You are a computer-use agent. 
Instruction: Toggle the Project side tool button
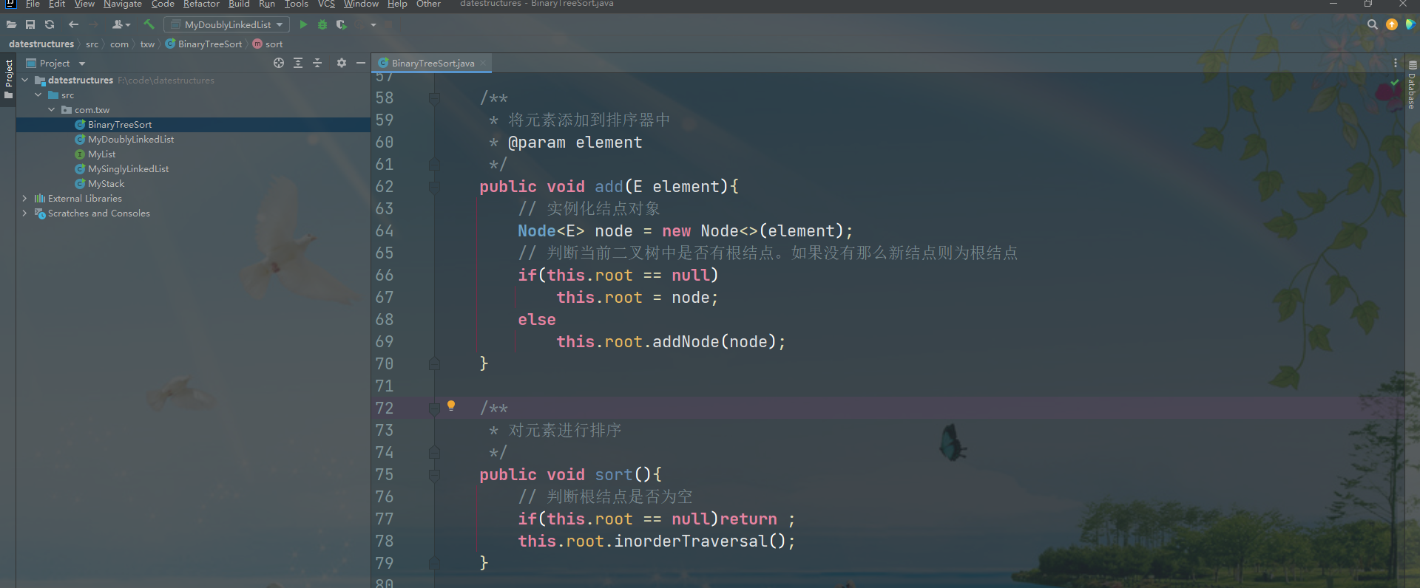tap(8, 79)
